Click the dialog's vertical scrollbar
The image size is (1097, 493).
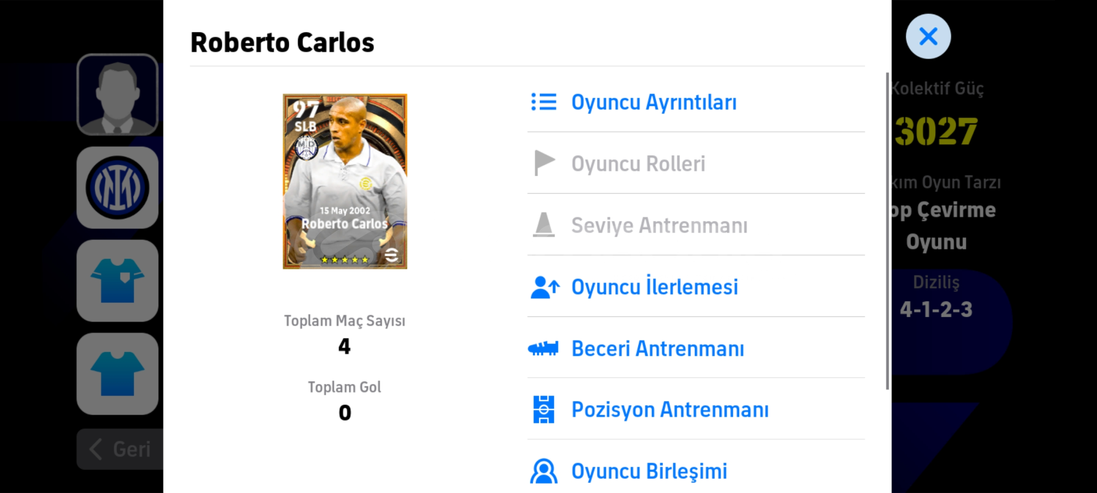click(x=887, y=231)
